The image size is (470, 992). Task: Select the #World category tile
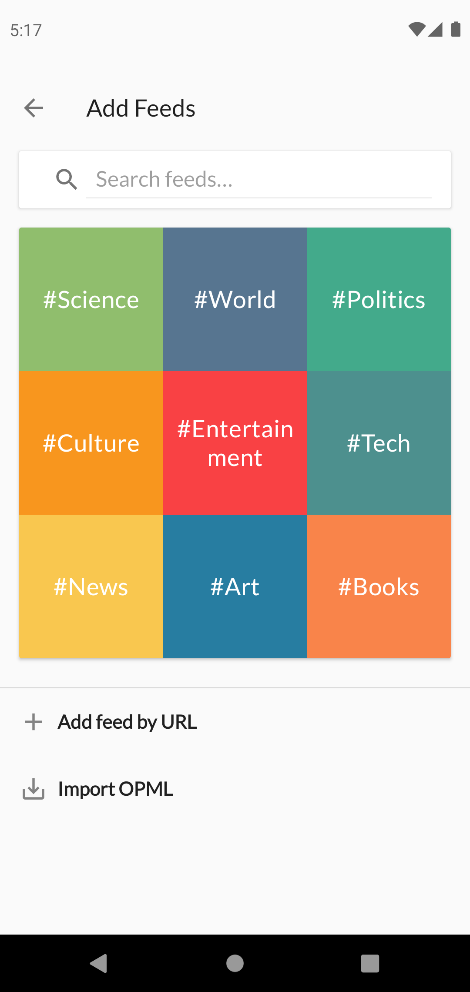(235, 299)
